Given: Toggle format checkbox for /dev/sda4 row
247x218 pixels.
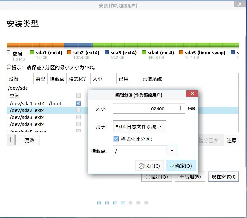Looking at the screenshot, I should pyautogui.click(x=79, y=124).
